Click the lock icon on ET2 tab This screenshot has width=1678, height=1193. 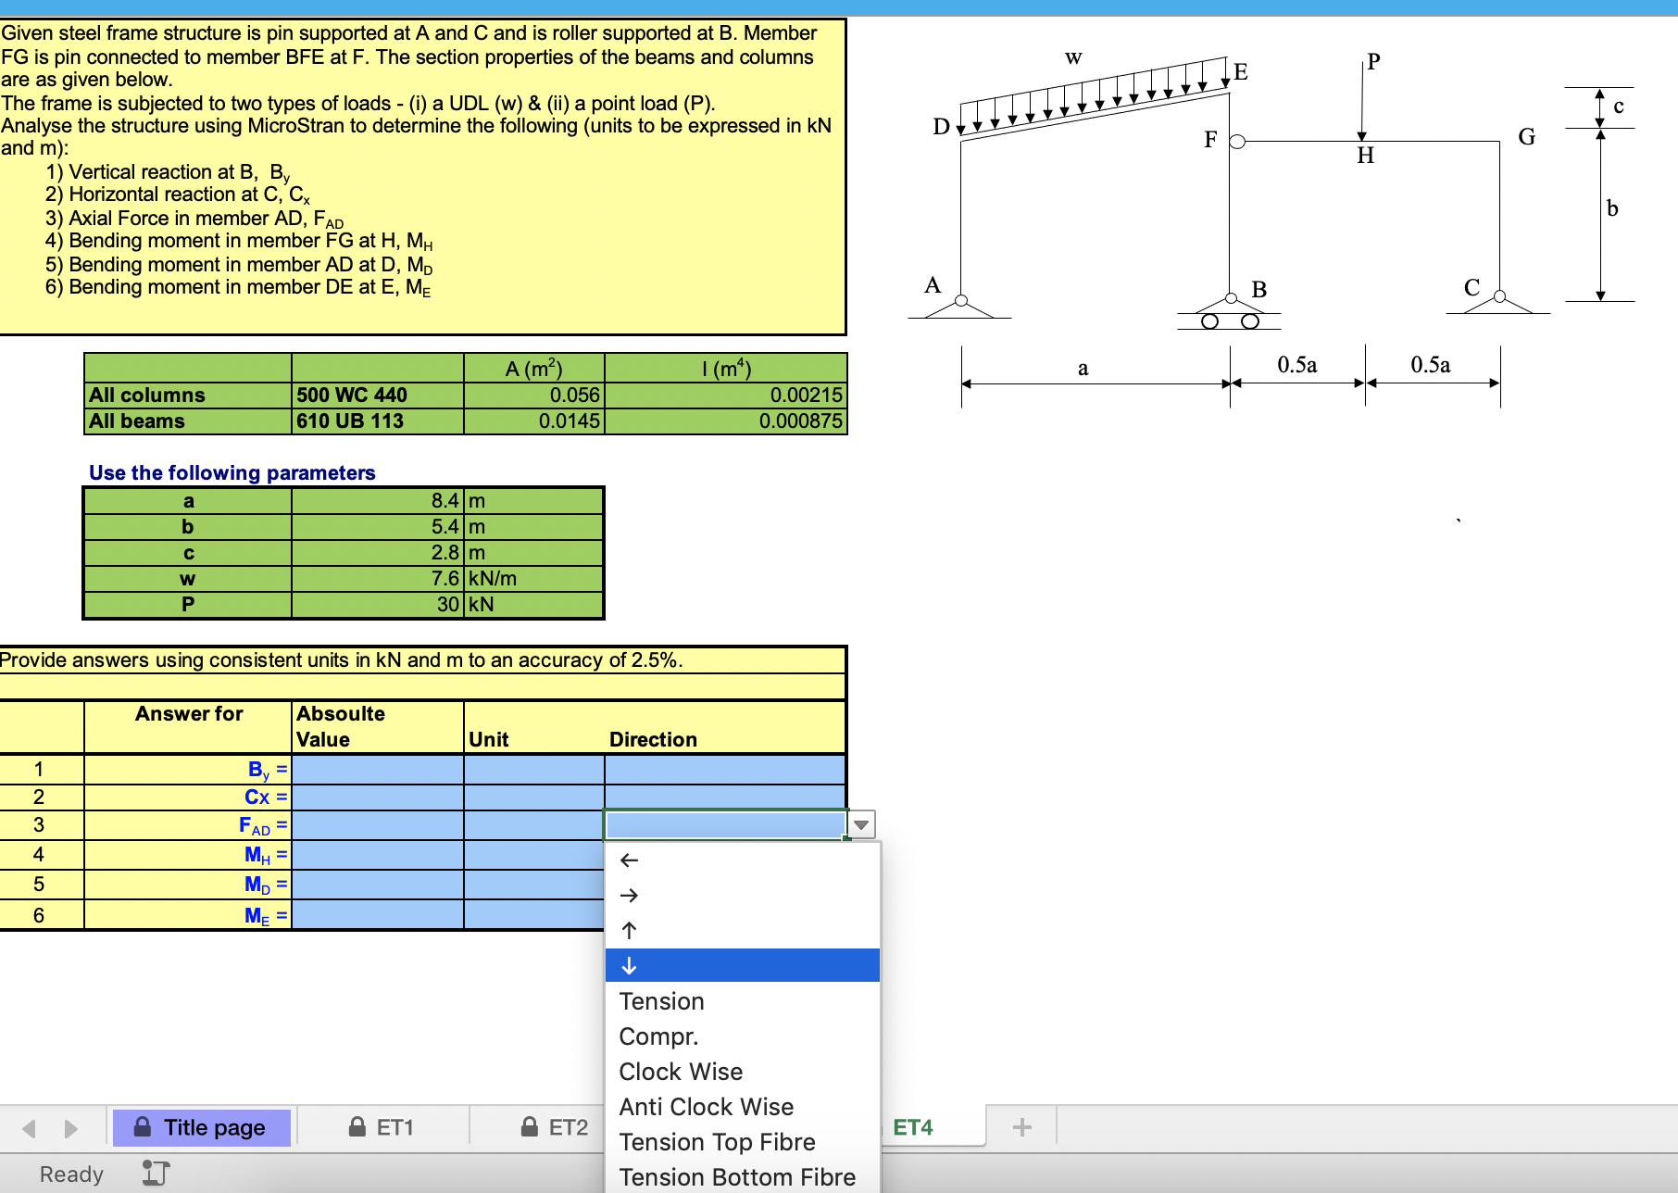[x=530, y=1126]
